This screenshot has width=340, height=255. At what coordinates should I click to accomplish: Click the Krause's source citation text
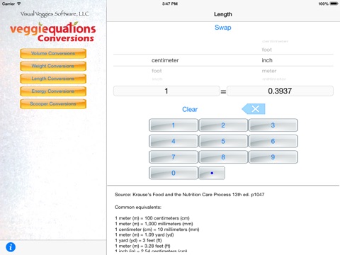click(190, 195)
